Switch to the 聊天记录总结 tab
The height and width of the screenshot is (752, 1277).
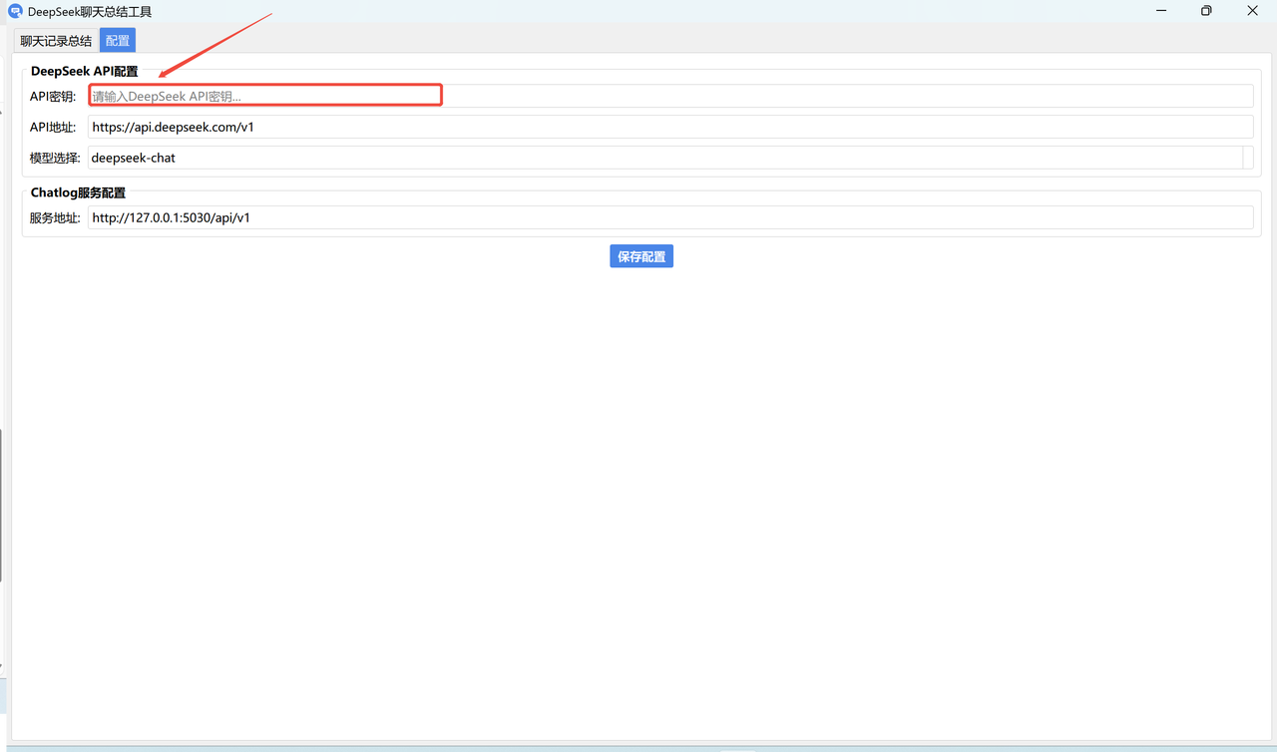click(56, 41)
